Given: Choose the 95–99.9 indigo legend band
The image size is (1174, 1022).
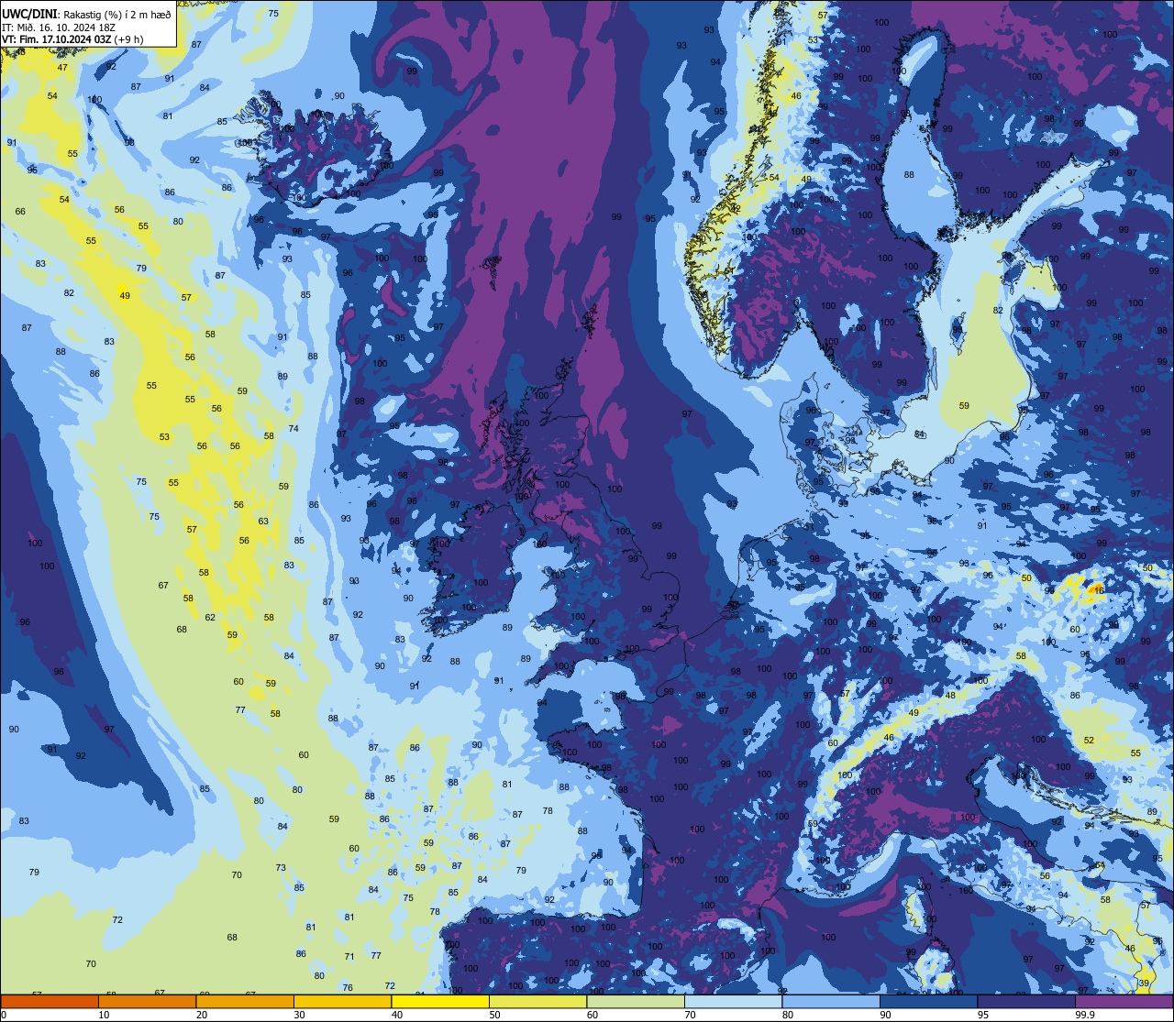Looking at the screenshot, I should pyautogui.click(x=1026, y=1001).
